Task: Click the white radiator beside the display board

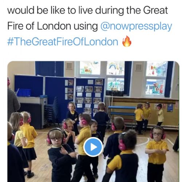Action: click(108, 103)
